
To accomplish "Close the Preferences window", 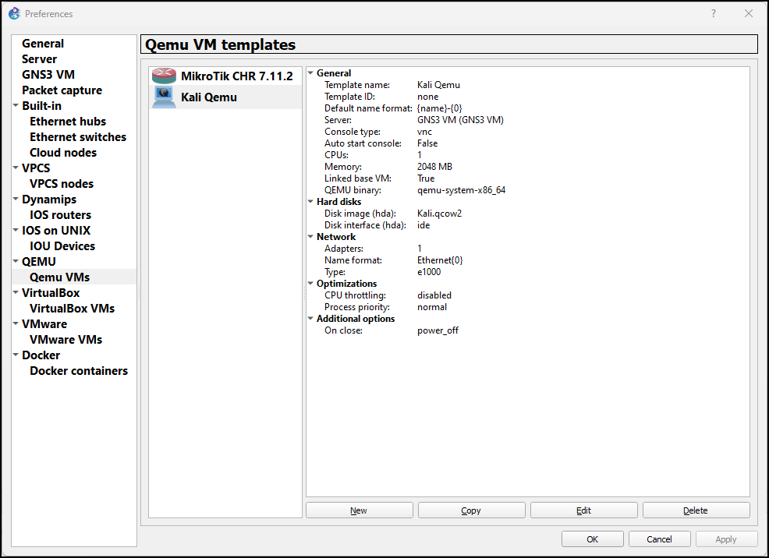I will point(749,14).
